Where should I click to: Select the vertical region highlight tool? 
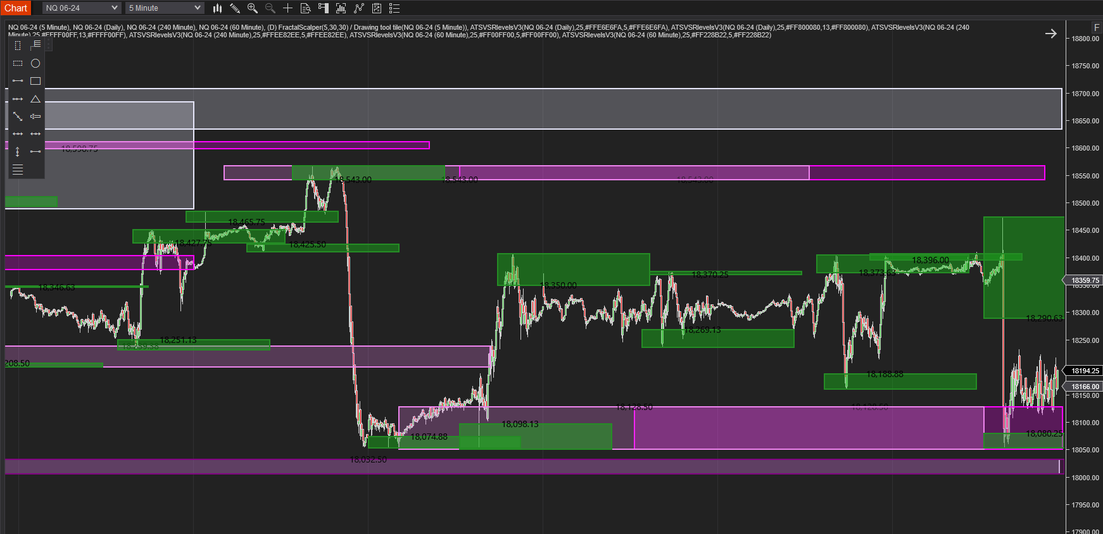point(18,46)
